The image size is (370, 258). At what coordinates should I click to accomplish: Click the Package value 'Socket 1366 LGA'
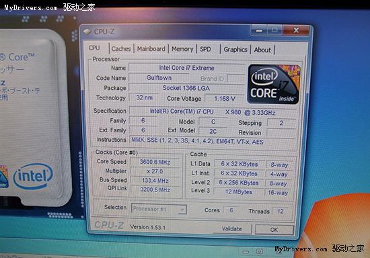(x=186, y=88)
